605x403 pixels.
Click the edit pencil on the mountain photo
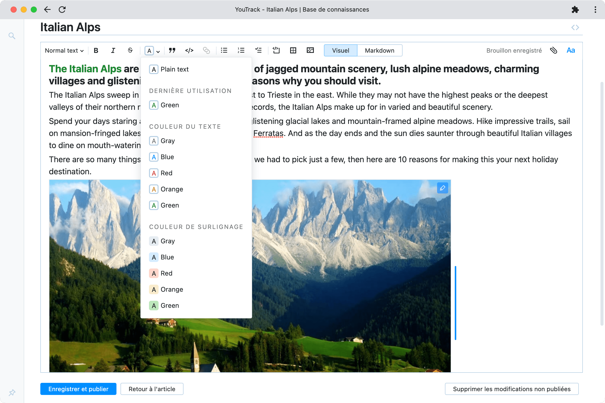442,188
